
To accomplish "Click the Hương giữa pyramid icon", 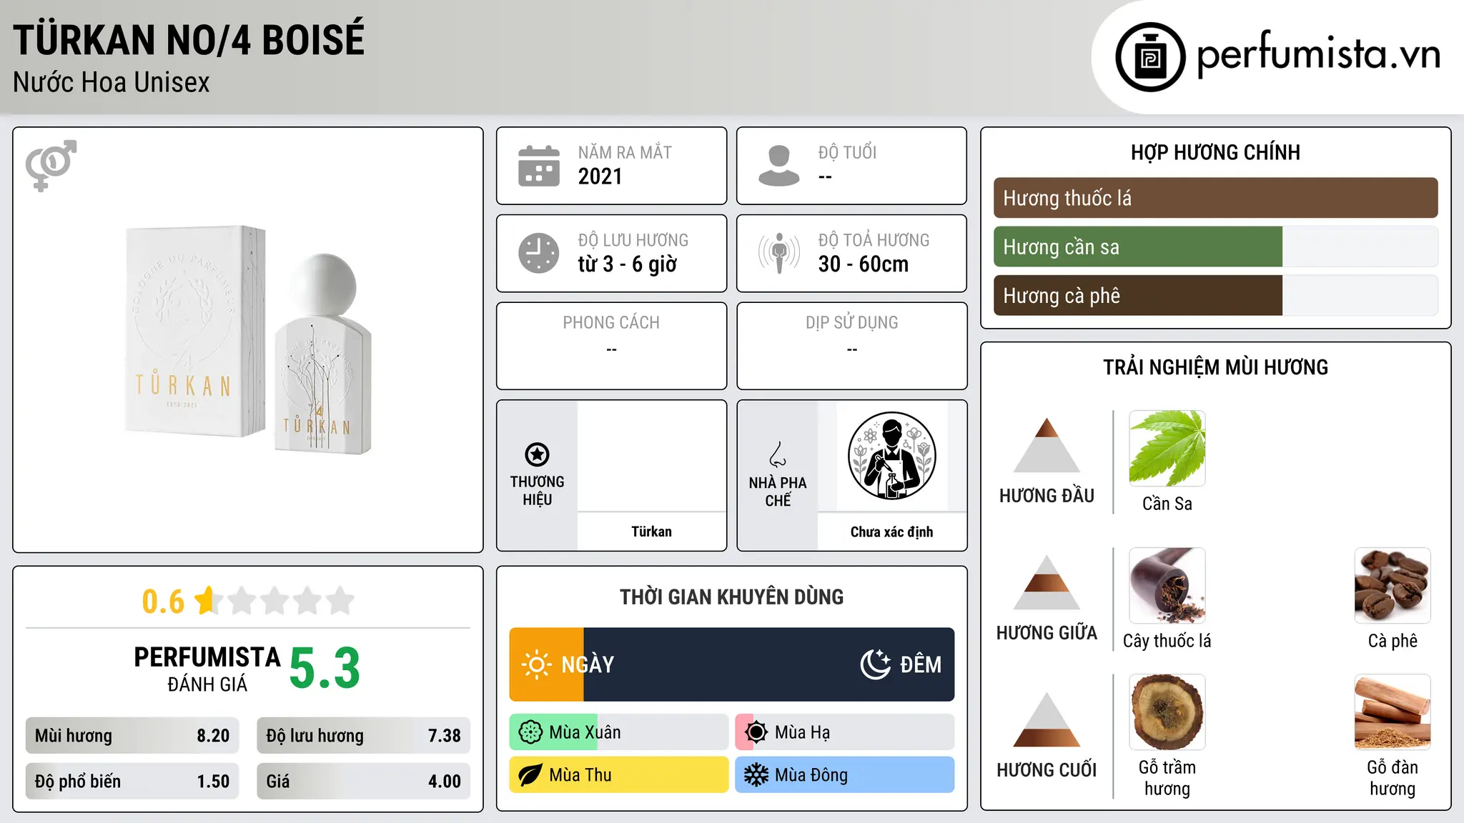I will 1047,582.
